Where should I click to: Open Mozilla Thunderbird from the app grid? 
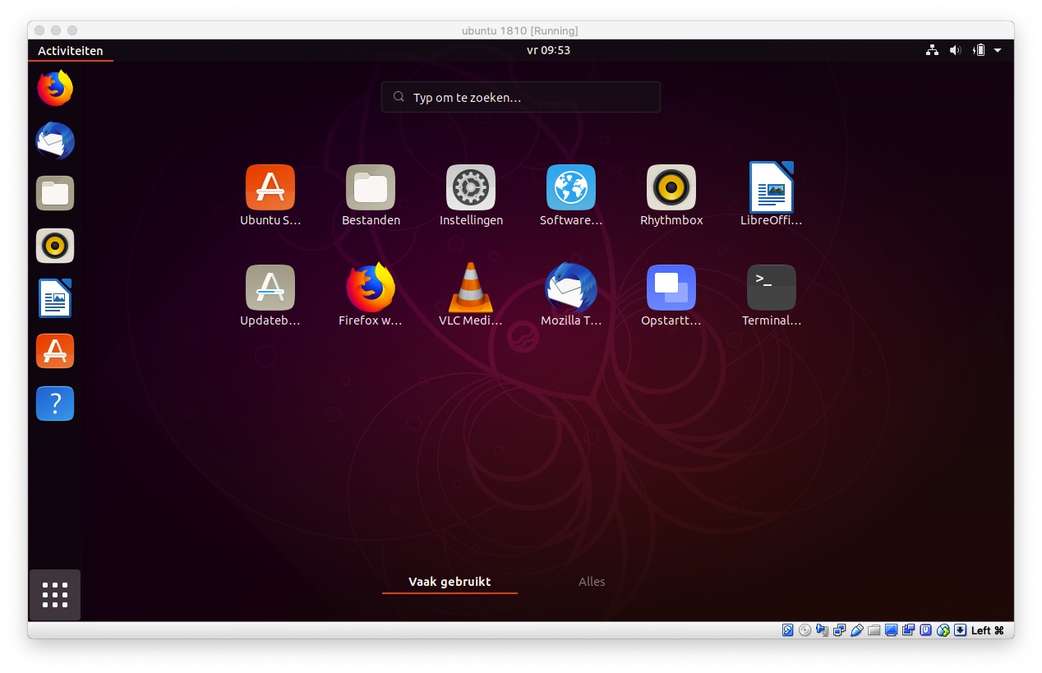(570, 288)
